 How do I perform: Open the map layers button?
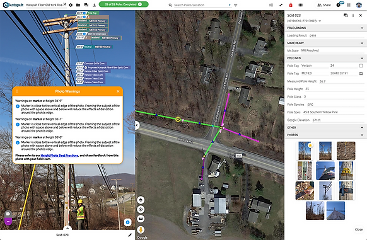[141, 200]
